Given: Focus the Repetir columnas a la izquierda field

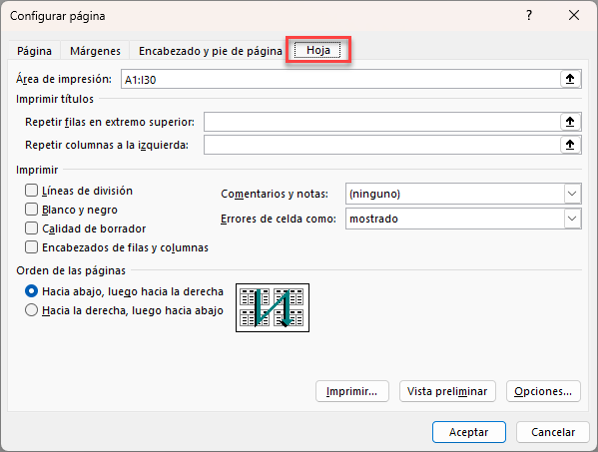Looking at the screenshot, I should pos(381,145).
